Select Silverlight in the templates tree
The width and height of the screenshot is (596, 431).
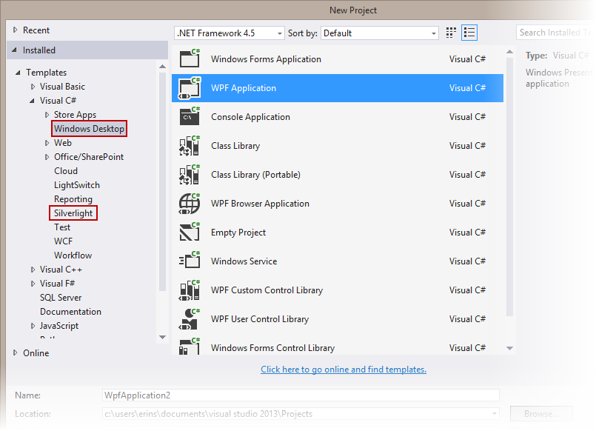pos(73,213)
